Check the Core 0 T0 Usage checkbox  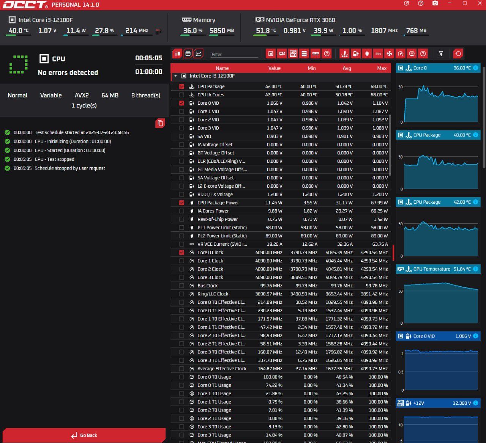point(181,377)
